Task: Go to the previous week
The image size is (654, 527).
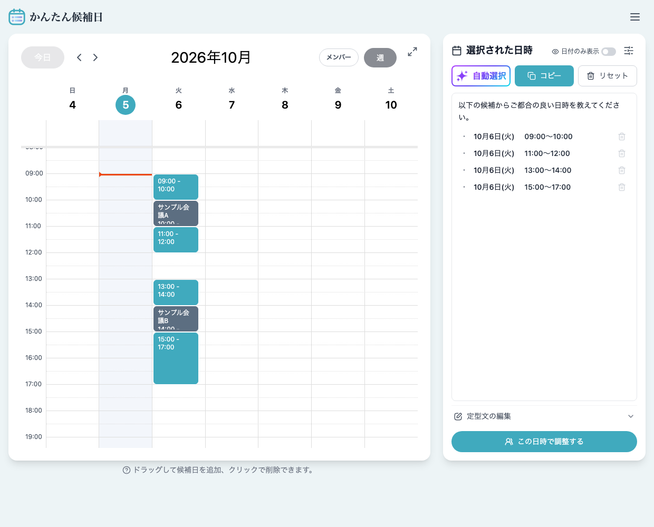Action: (x=79, y=57)
